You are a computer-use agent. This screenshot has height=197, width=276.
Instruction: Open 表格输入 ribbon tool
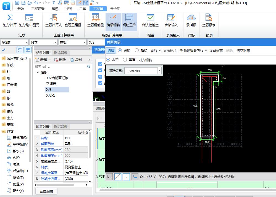pos(171,21)
